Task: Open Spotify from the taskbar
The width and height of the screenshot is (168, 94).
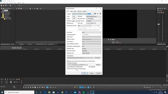Action: [83, 92]
